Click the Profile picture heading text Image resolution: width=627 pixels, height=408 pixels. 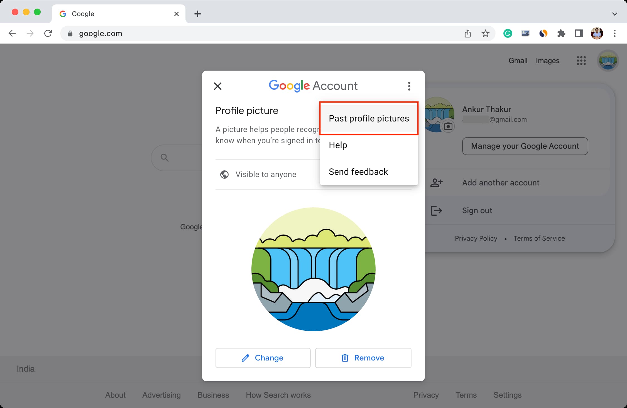(x=247, y=111)
